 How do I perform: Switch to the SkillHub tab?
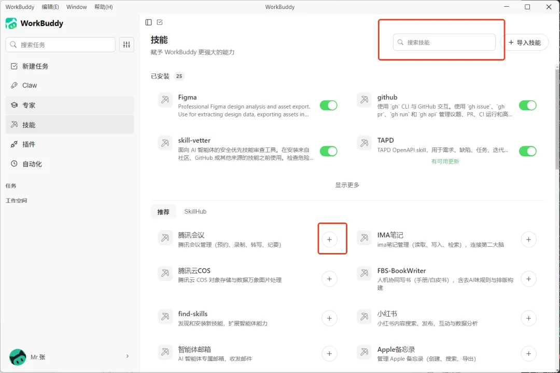[195, 211]
